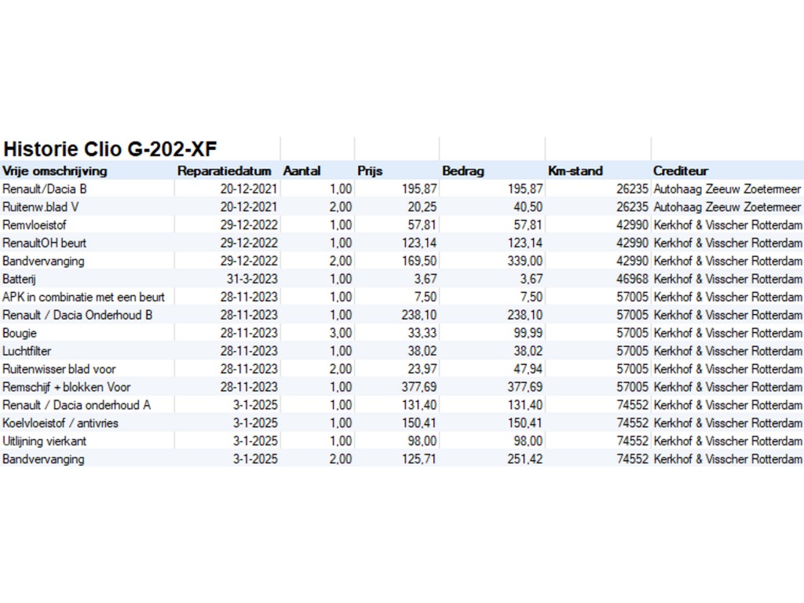Select the Bedrag column header

463,171
